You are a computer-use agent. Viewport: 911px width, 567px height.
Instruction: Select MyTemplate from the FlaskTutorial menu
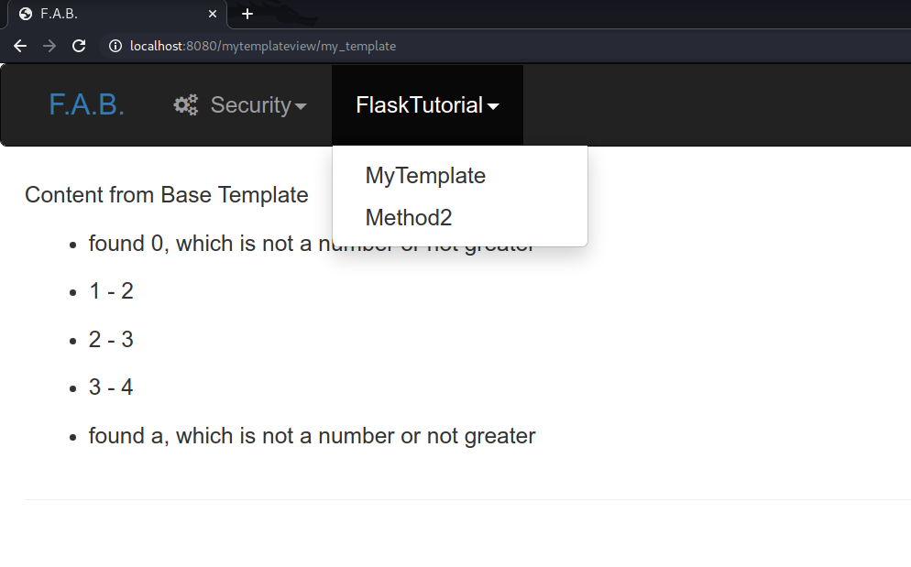point(425,175)
